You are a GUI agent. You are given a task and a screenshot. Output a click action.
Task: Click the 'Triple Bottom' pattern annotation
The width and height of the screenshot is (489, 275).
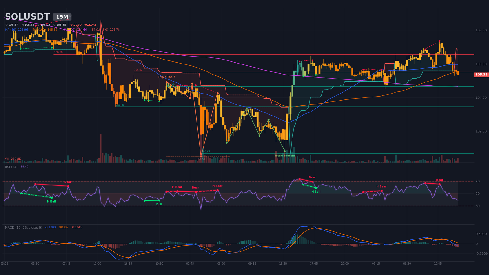[x=285, y=156]
